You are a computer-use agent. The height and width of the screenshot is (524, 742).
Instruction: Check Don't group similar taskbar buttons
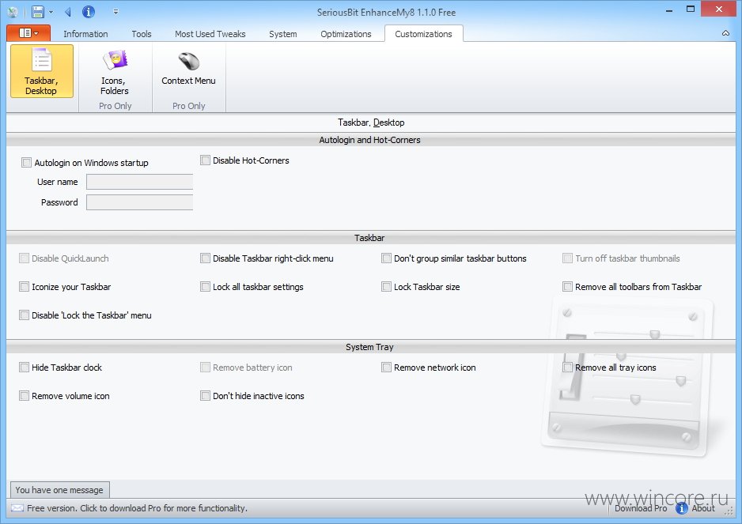386,258
